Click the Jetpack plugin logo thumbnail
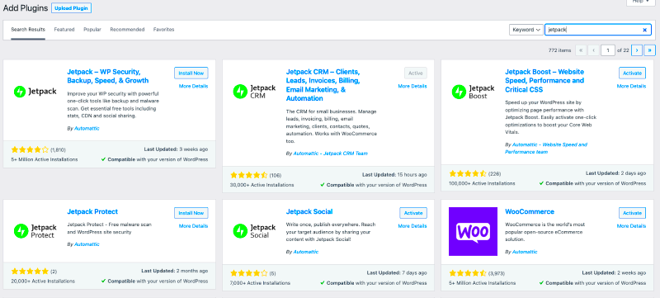The width and height of the screenshot is (660, 298). pyautogui.click(x=35, y=92)
